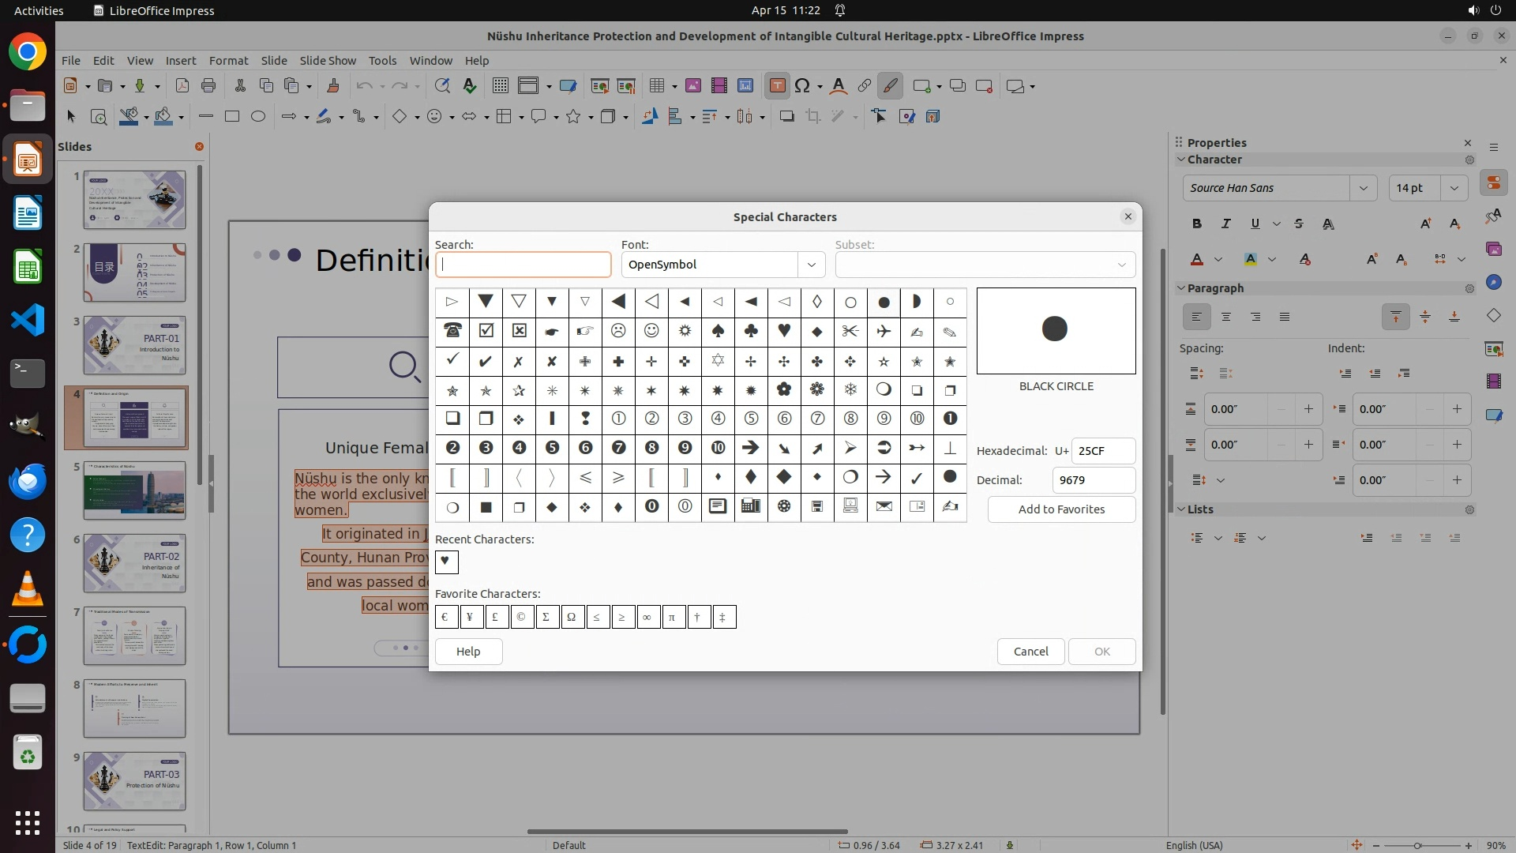This screenshot has height=853, width=1516.
Task: Enable center alignment in Paragraph panel
Action: [1225, 317]
